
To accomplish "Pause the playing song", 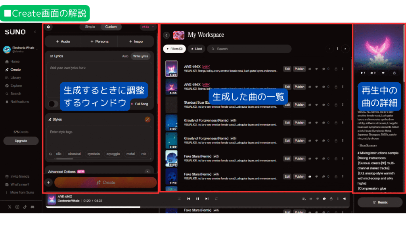I will pos(197,199).
